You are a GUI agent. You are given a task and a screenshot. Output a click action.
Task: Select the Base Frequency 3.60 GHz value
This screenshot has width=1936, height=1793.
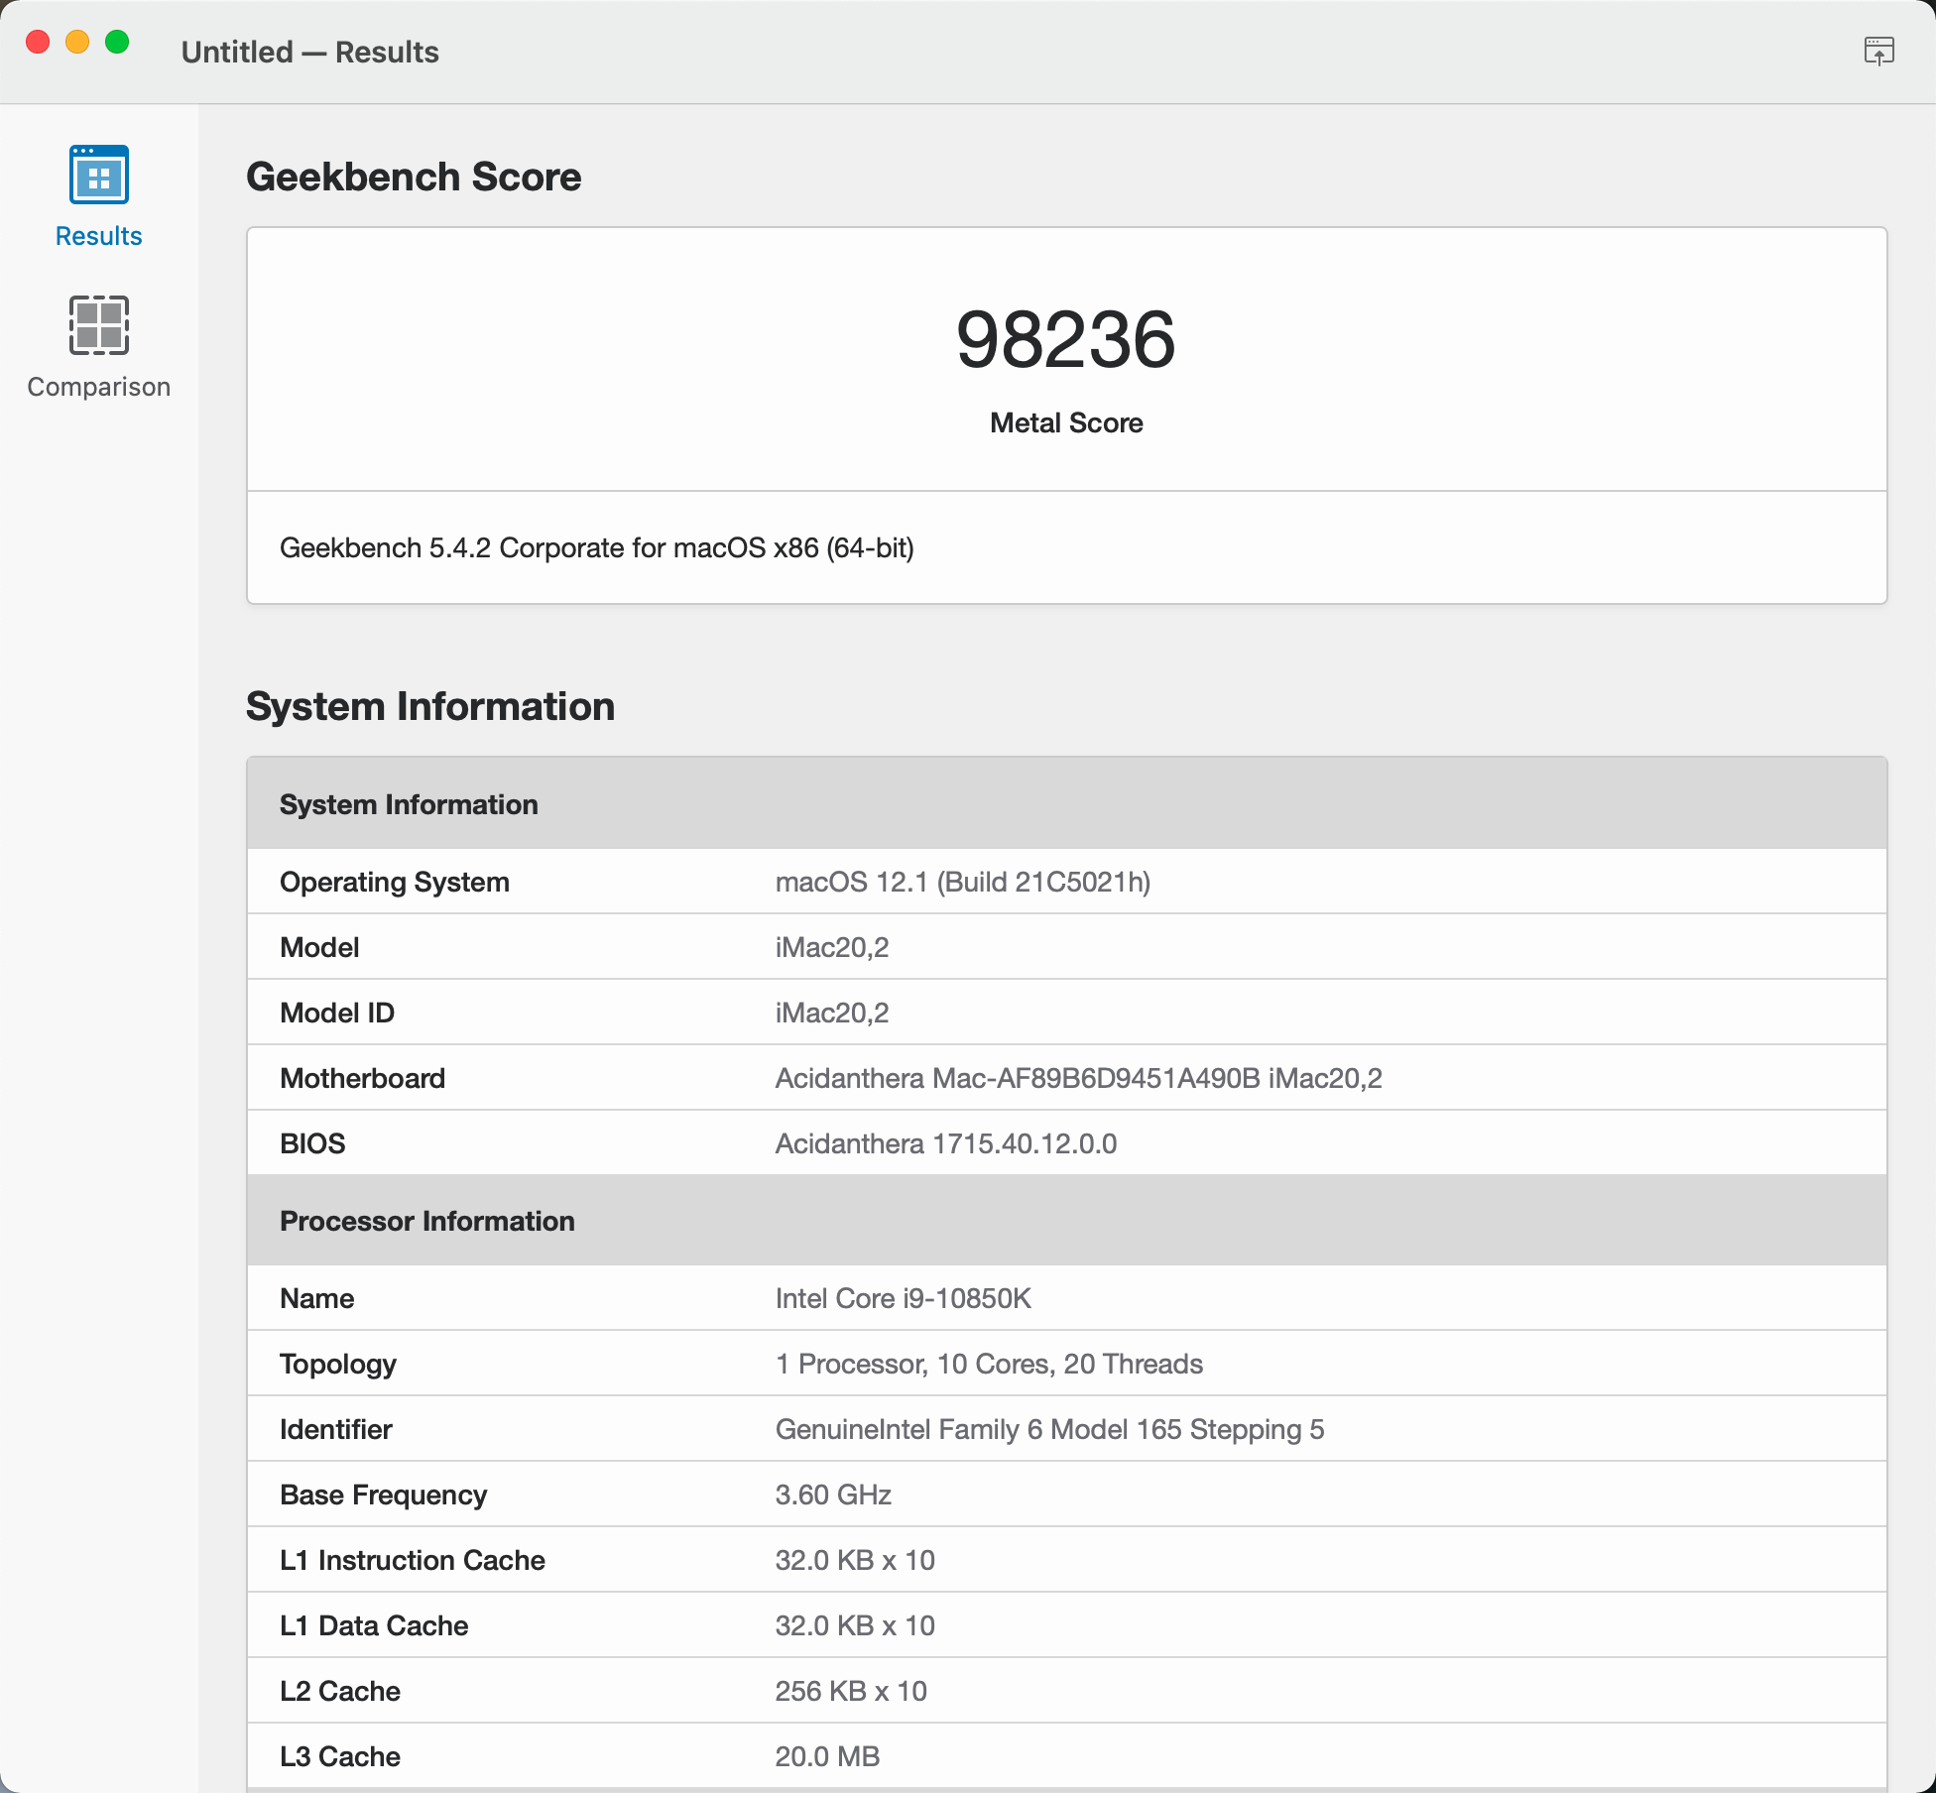[833, 1494]
